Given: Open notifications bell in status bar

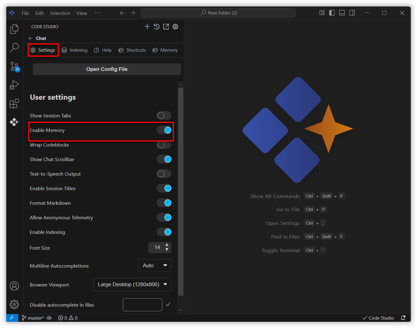Looking at the screenshot, I should [x=403, y=318].
